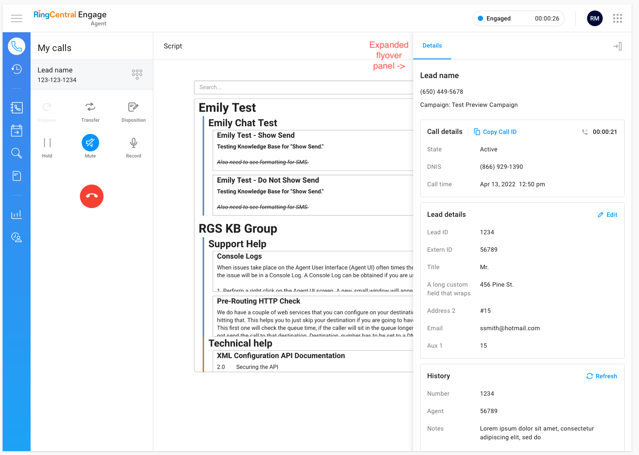Open the RM avatar menu
The height and width of the screenshot is (455, 639).
[594, 18]
